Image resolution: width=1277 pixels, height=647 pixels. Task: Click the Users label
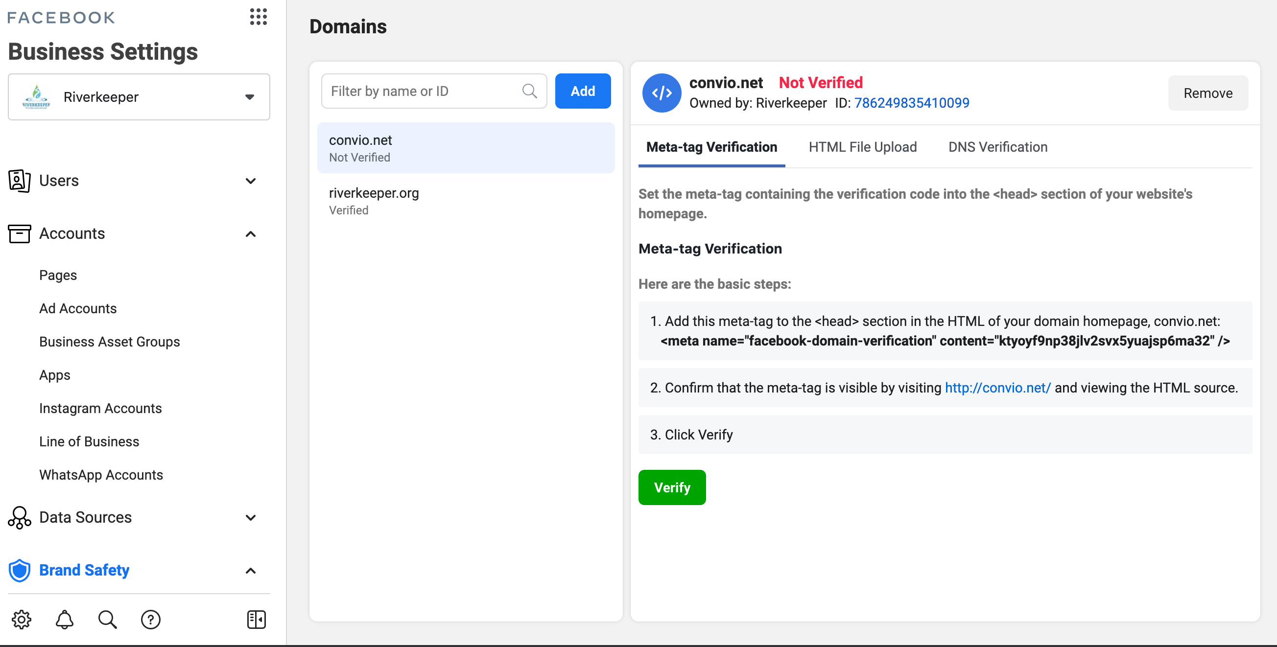tap(59, 181)
